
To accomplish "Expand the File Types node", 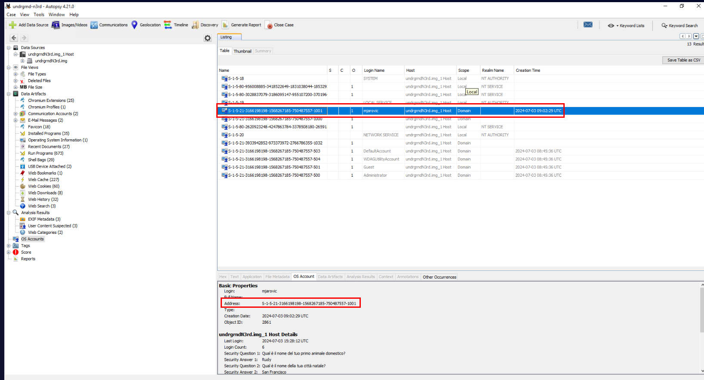I will tap(15, 74).
